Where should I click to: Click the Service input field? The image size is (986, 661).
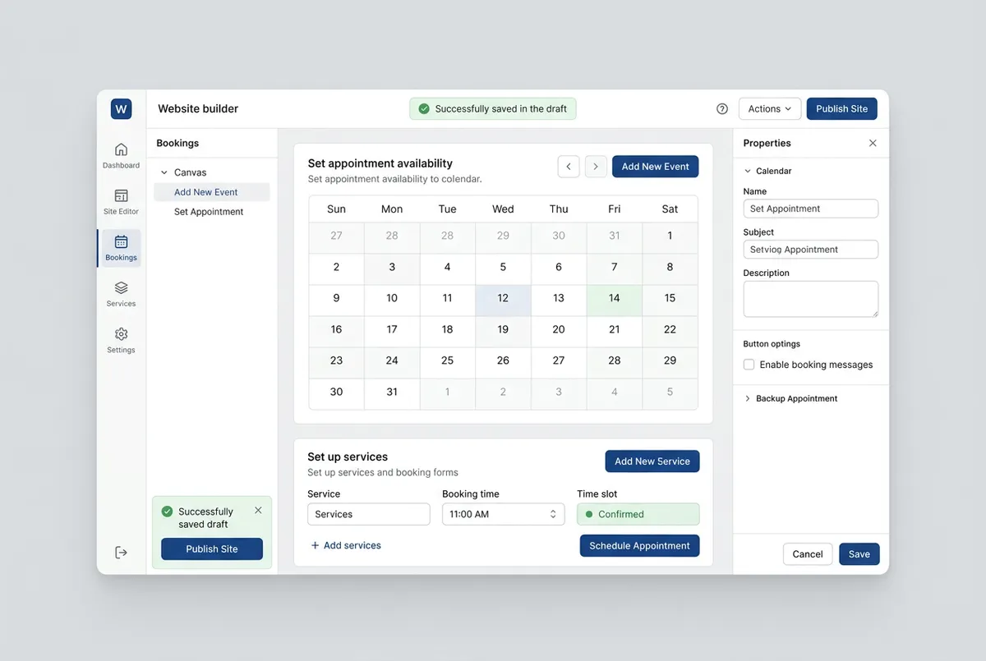[x=369, y=514]
